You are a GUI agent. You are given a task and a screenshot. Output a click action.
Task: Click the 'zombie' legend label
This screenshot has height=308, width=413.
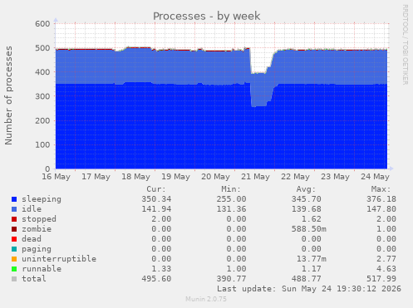[x=37, y=229]
